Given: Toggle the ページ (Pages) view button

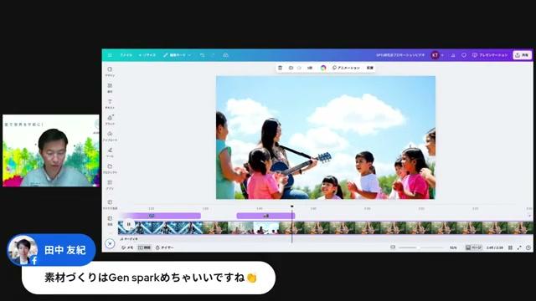Looking at the screenshot, I should click(473, 247).
